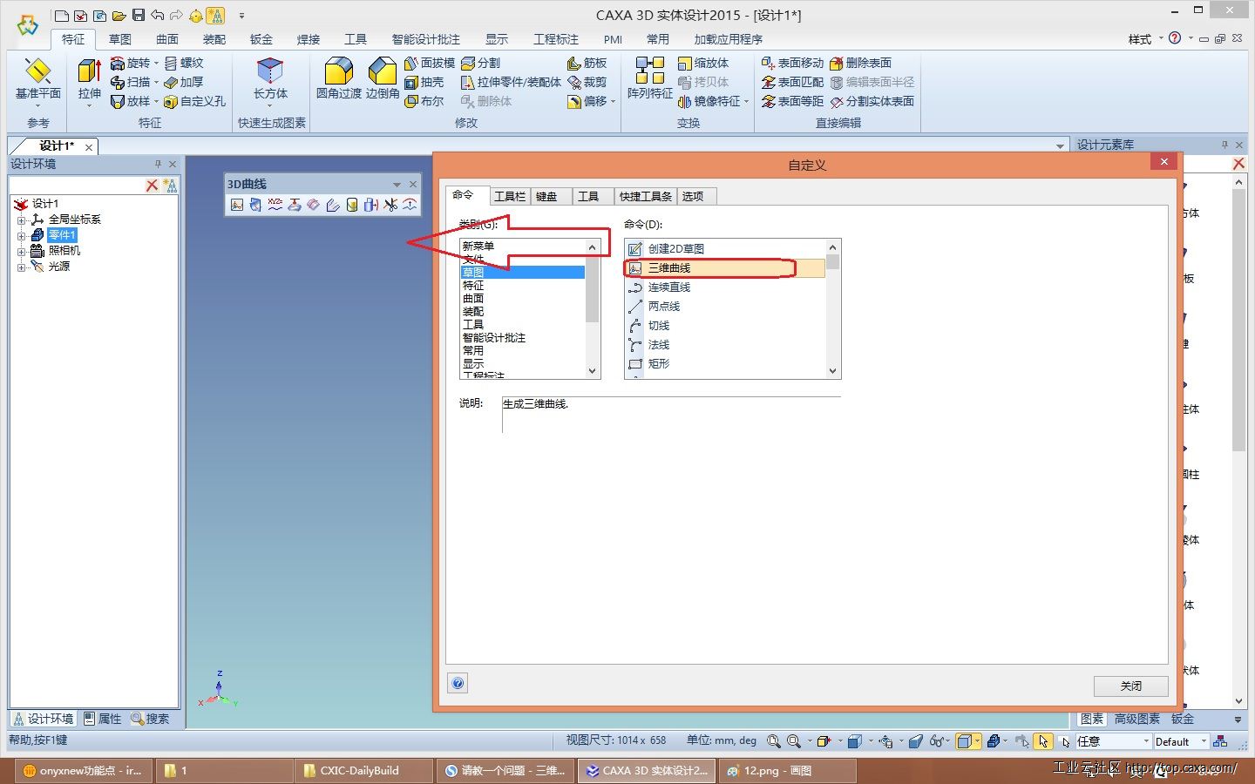Insert a 长方体 box primitive
The height and width of the screenshot is (784, 1255).
pos(270,78)
